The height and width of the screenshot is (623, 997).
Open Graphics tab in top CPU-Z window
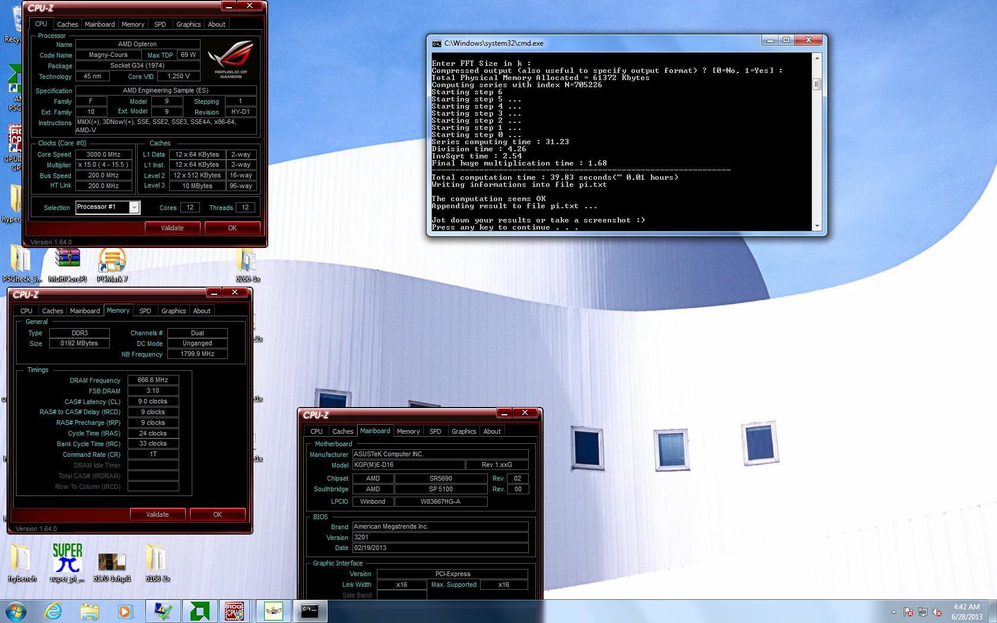[x=189, y=24]
